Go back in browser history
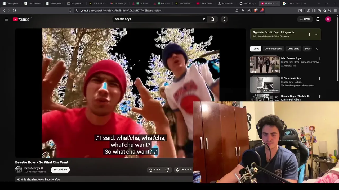This screenshot has height=190, width=339. 4,11
